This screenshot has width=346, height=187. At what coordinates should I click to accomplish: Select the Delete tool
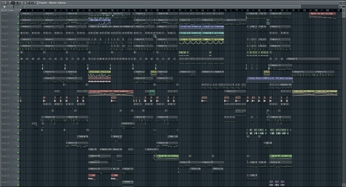[16, 3]
